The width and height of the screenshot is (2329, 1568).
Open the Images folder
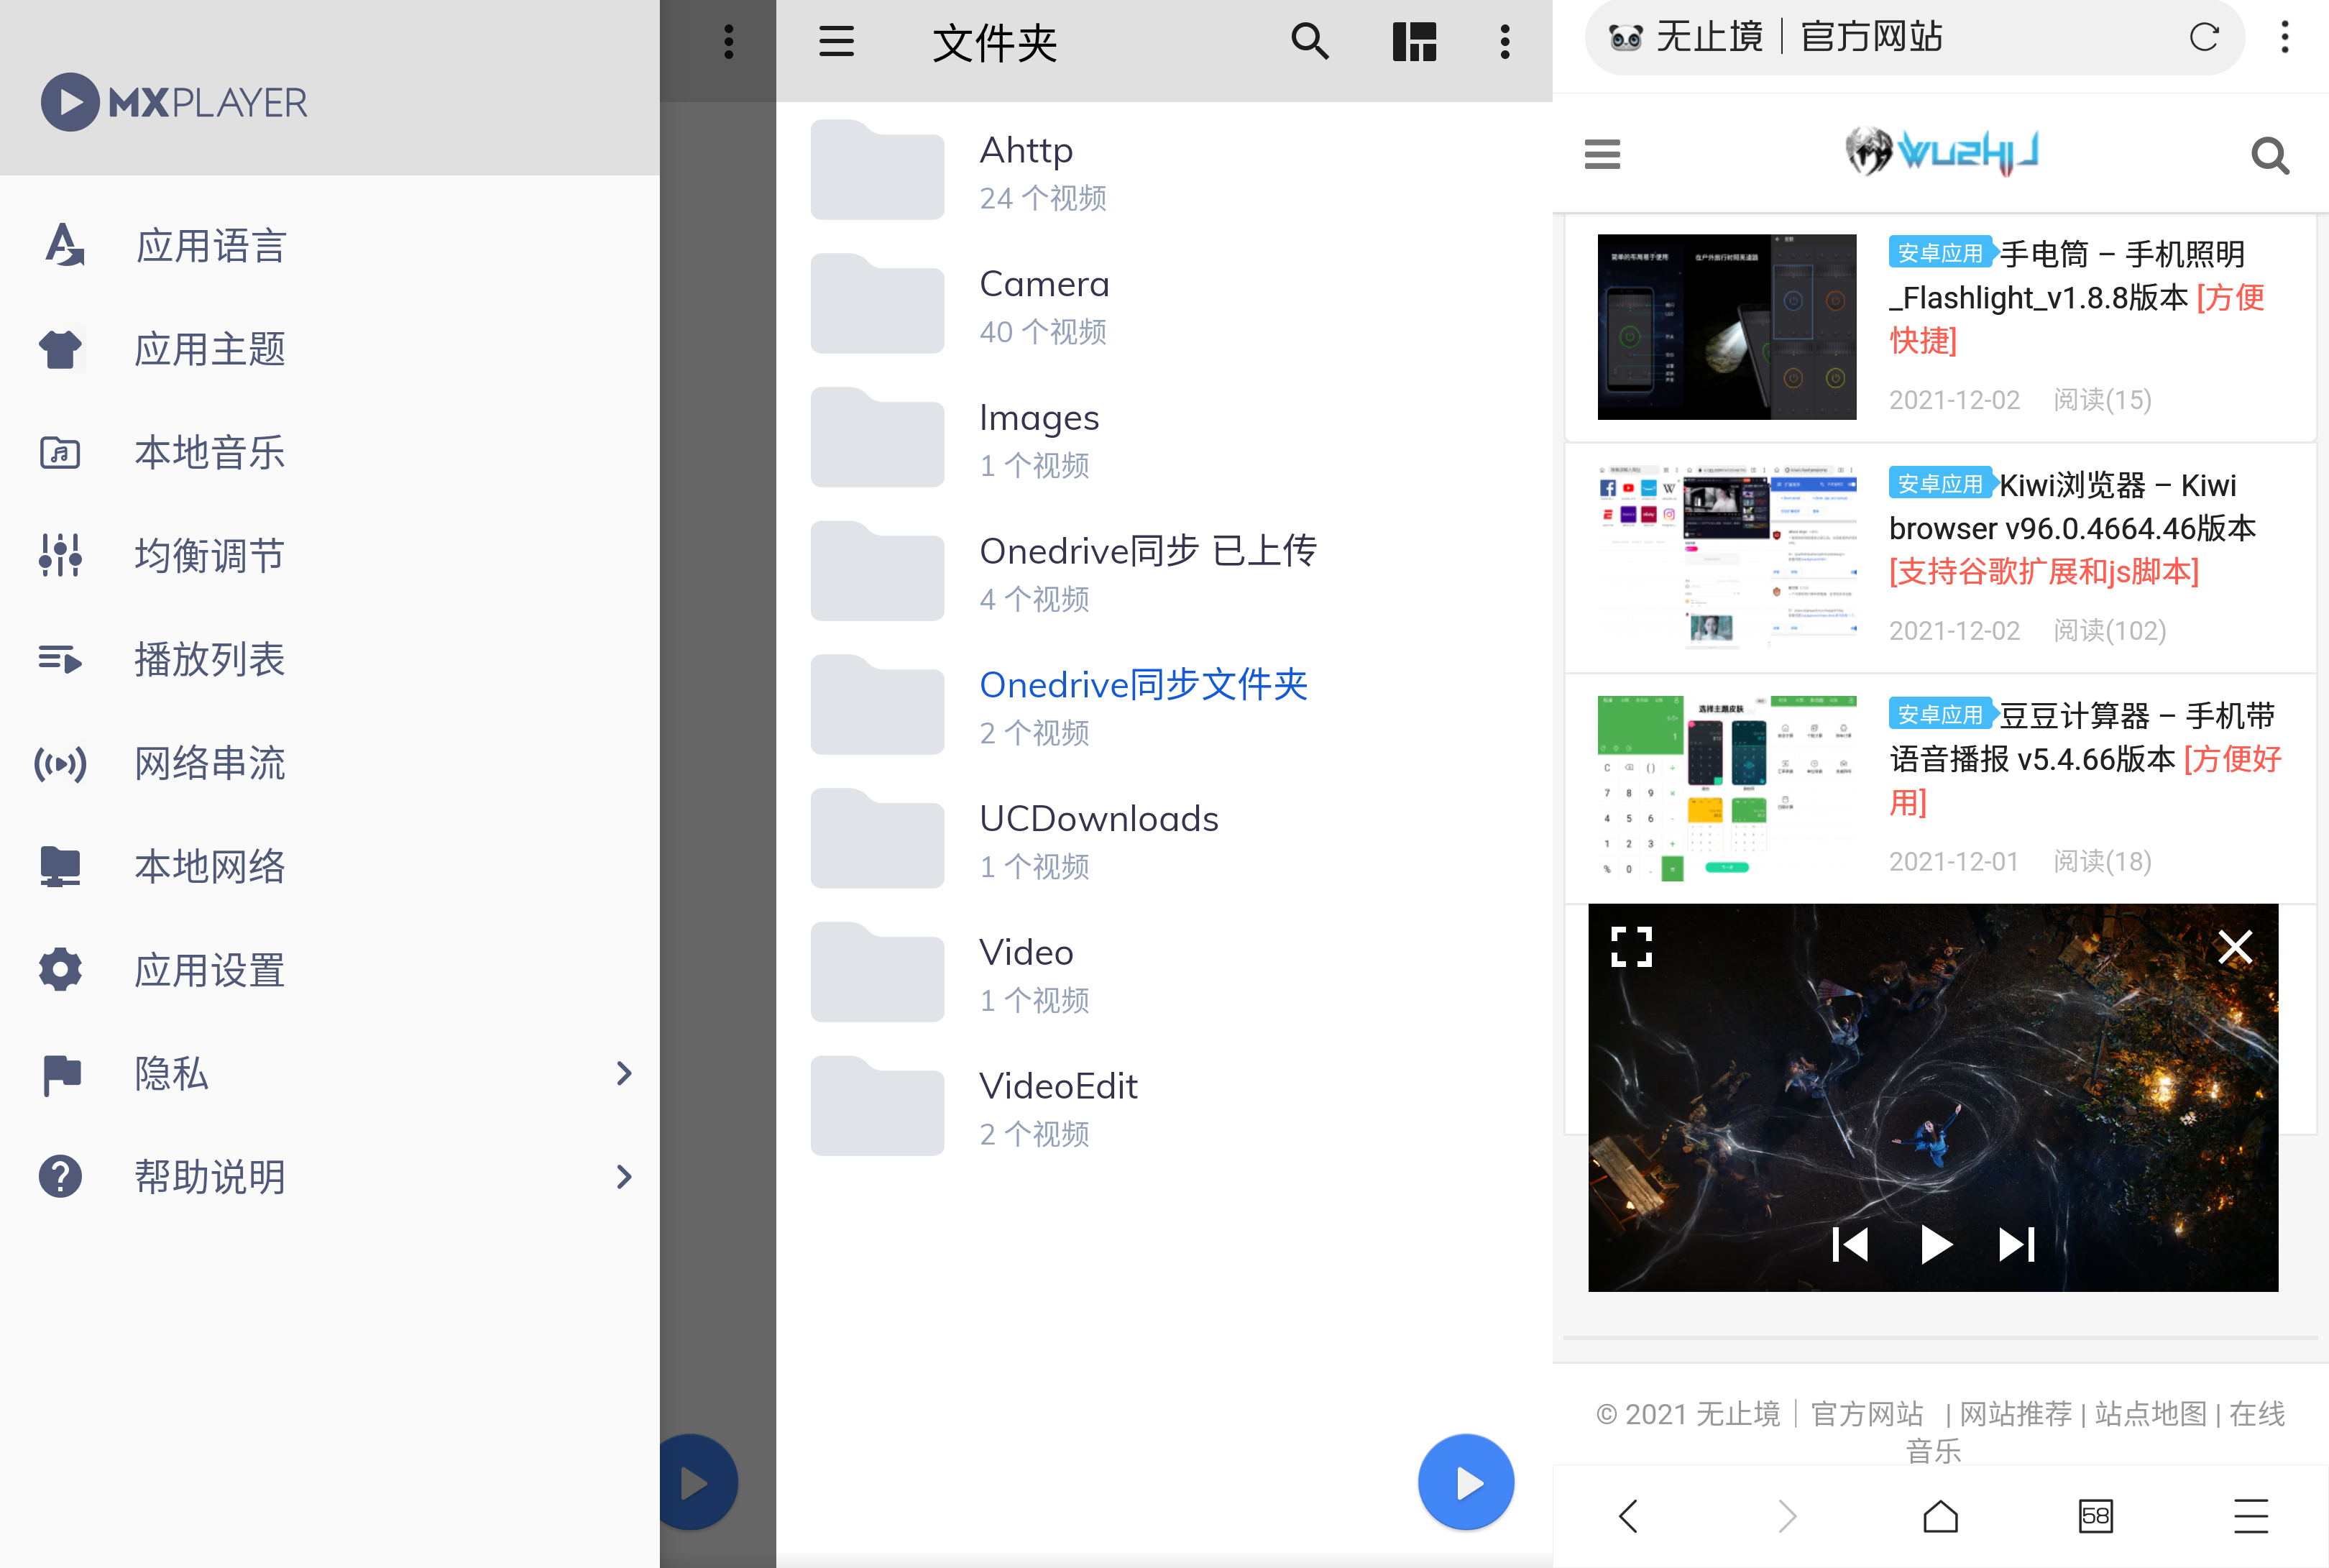[x=1164, y=438]
